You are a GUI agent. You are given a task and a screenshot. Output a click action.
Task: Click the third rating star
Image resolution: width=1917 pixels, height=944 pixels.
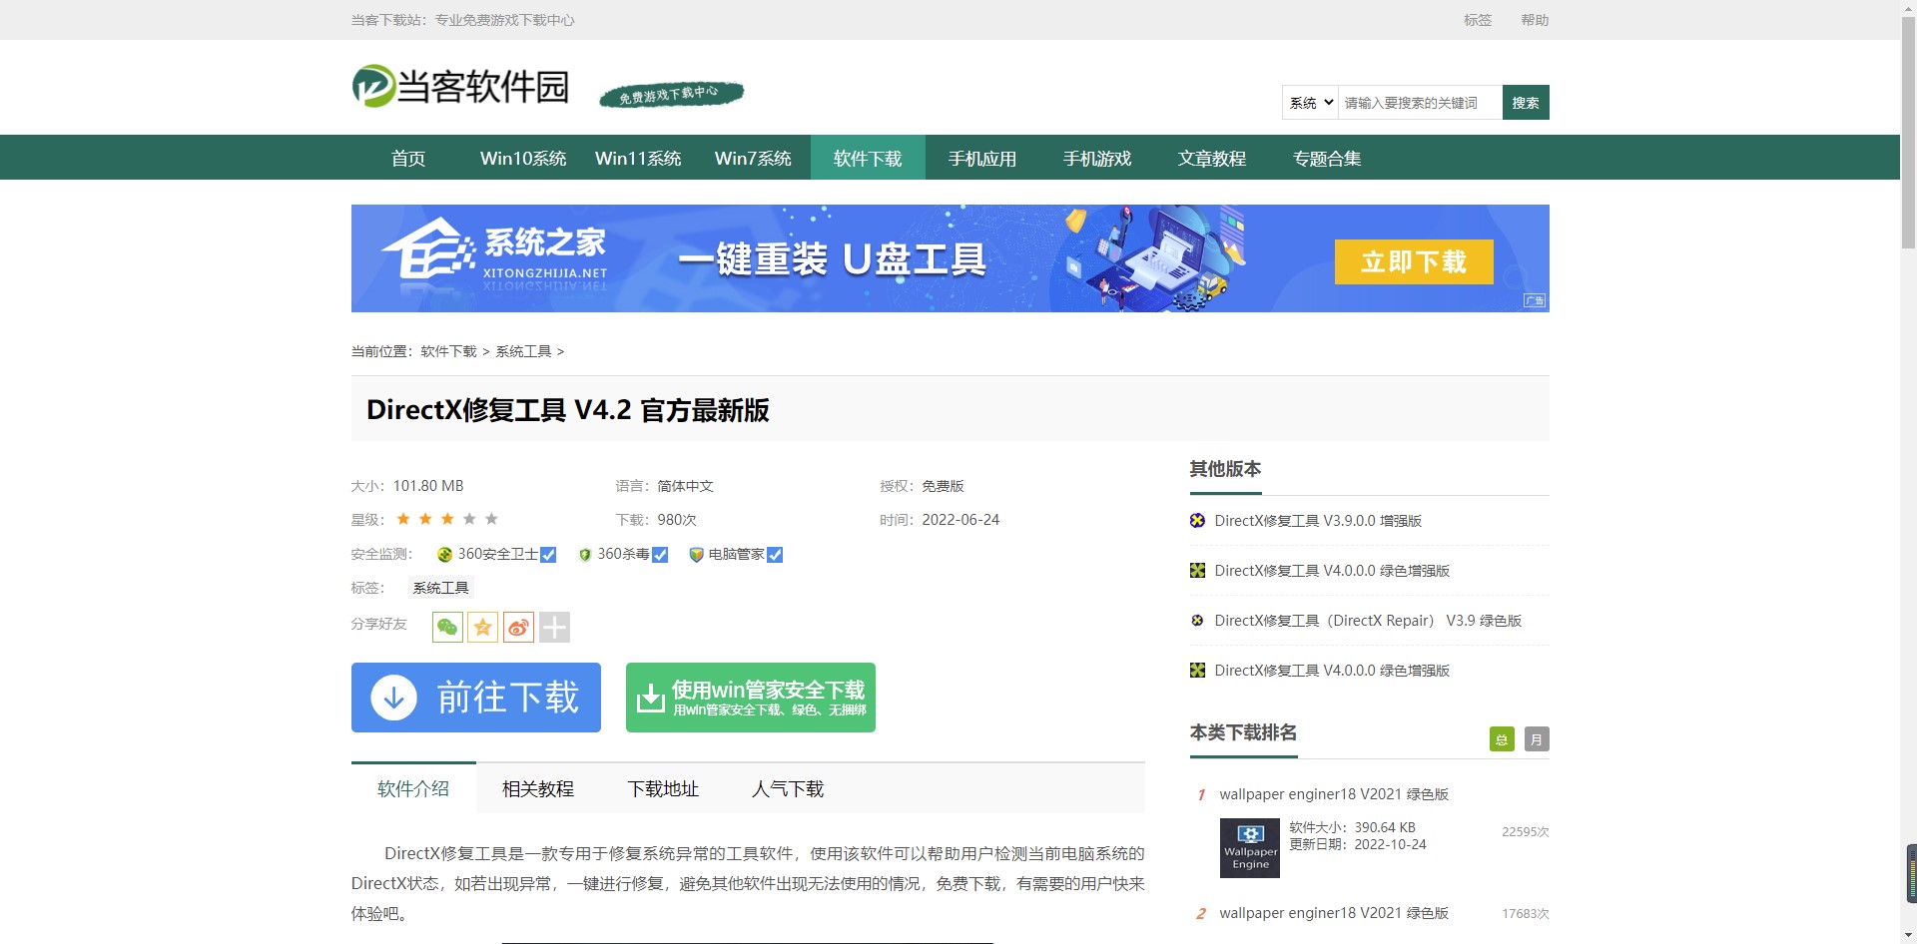coord(447,519)
